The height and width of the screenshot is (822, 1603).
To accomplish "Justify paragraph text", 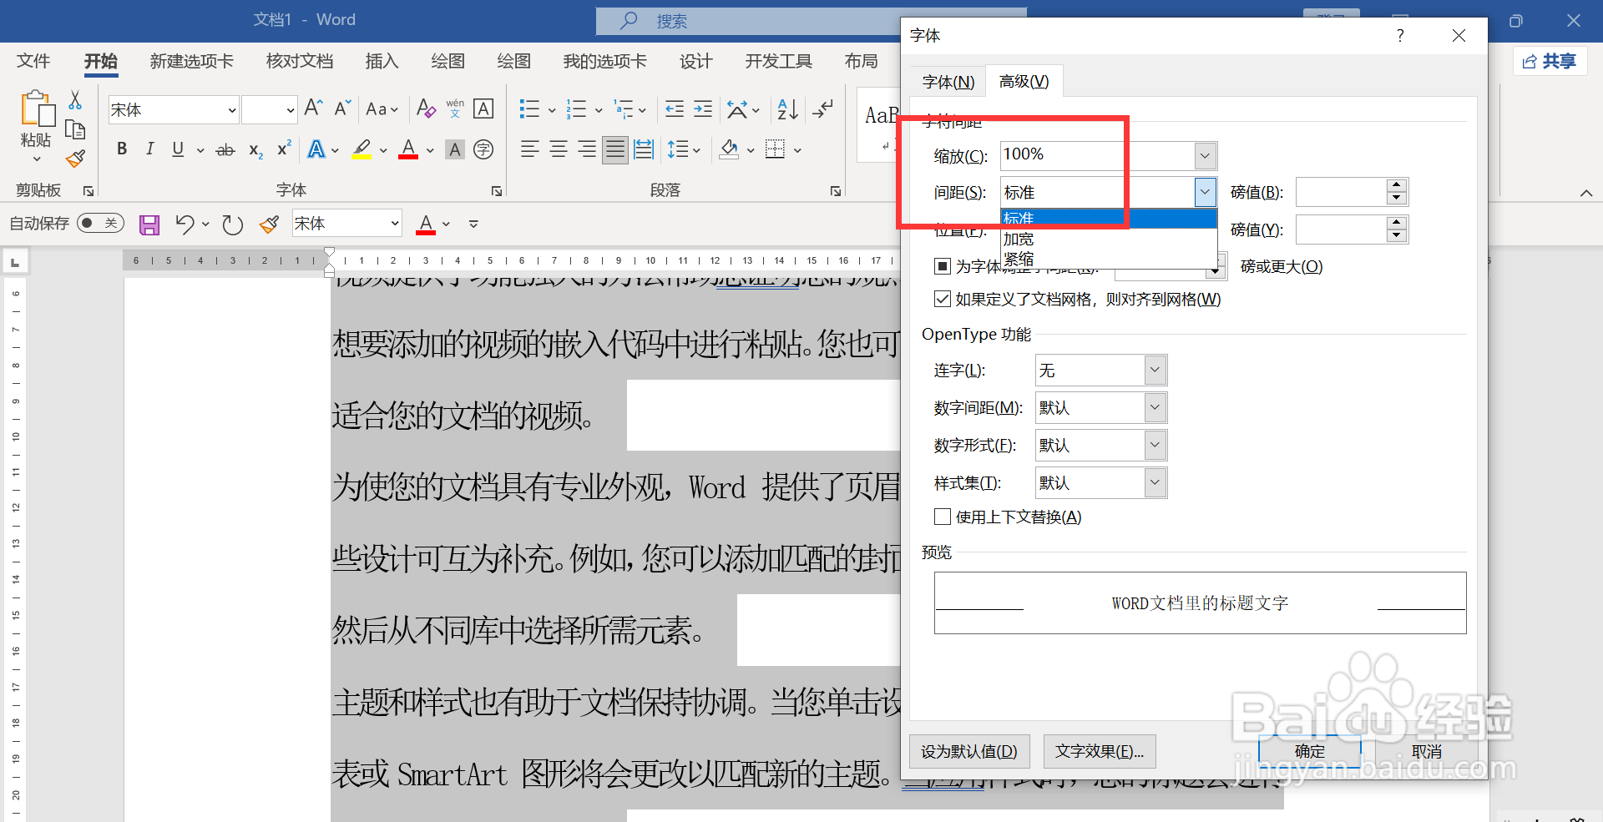I will [x=615, y=149].
